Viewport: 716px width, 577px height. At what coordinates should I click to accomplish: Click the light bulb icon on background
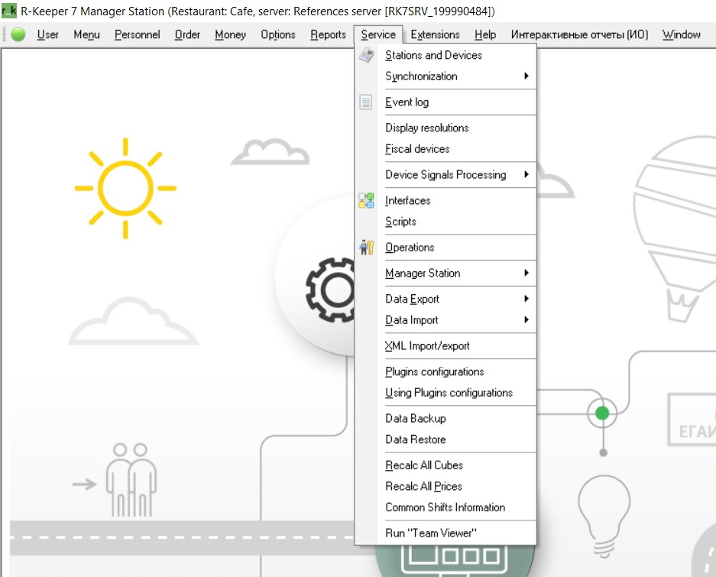point(604,515)
